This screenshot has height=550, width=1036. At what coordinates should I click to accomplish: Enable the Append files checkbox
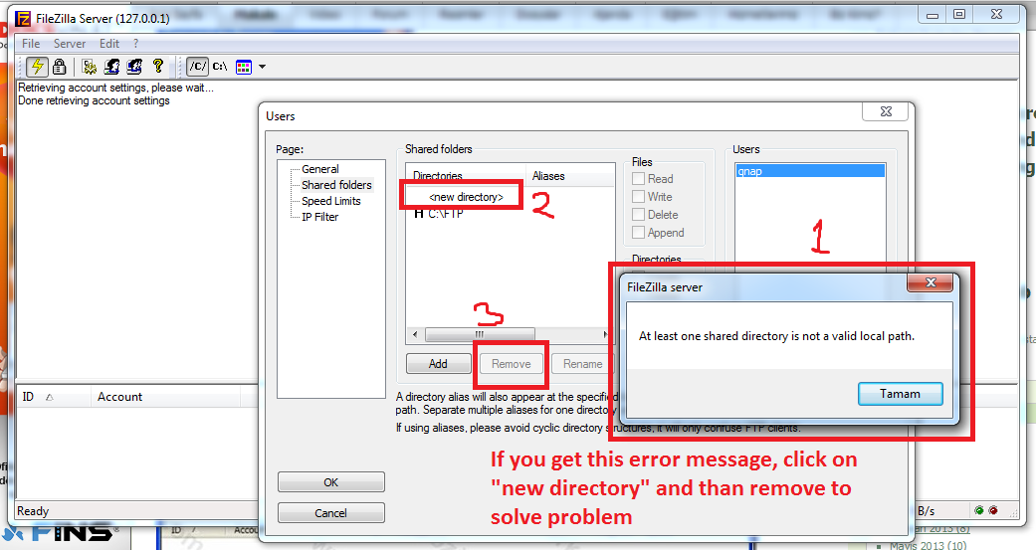pyautogui.click(x=638, y=232)
